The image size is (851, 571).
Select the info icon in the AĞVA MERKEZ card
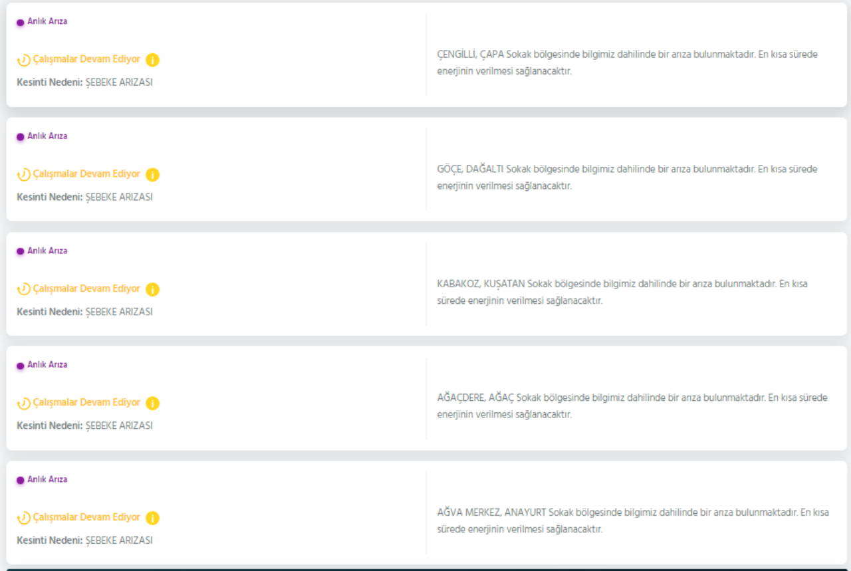click(x=152, y=518)
